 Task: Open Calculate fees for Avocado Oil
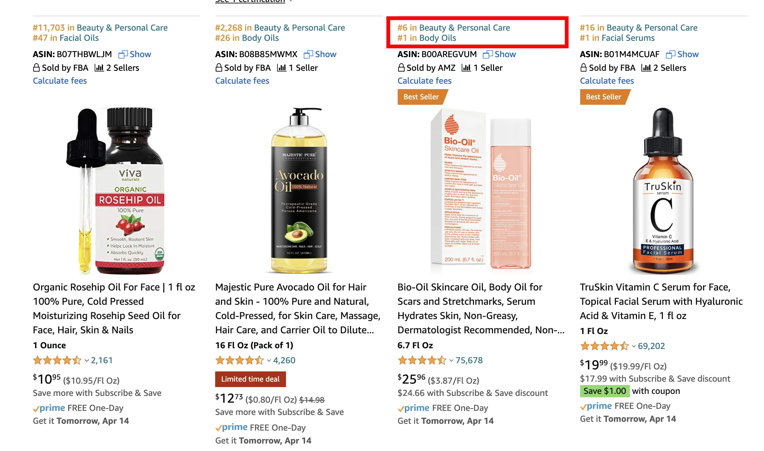click(242, 81)
